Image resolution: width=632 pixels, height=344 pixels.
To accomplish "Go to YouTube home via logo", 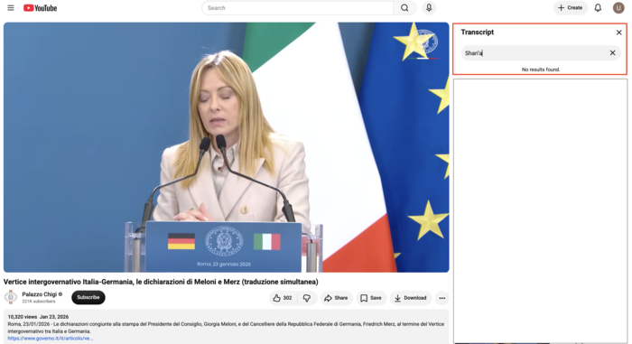I will click(x=41, y=8).
